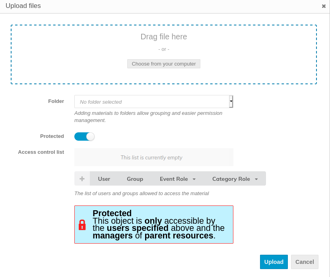Viewport: 330px width, 277px height.
Task: Cancel the file upload
Action: tap(305, 262)
